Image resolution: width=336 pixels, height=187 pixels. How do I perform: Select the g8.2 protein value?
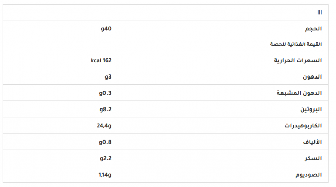pos(105,109)
